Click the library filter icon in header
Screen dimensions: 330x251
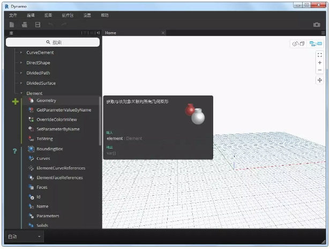tap(85, 33)
